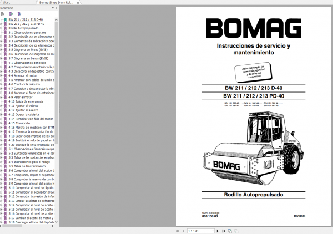Open bookmark 5.12 Comprobar la presión de inflado
Screen dimensions: 333x234
tap(32, 196)
